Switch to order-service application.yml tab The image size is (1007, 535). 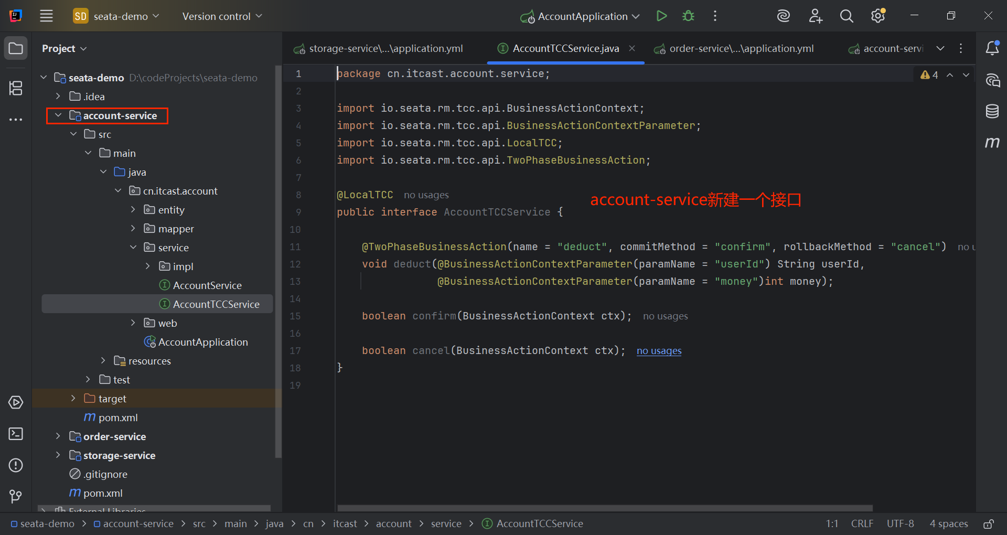(734, 48)
